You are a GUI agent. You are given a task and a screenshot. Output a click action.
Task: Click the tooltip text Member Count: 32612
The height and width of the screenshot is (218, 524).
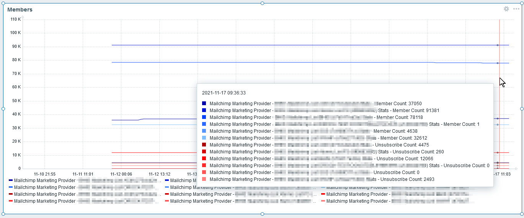point(404,138)
